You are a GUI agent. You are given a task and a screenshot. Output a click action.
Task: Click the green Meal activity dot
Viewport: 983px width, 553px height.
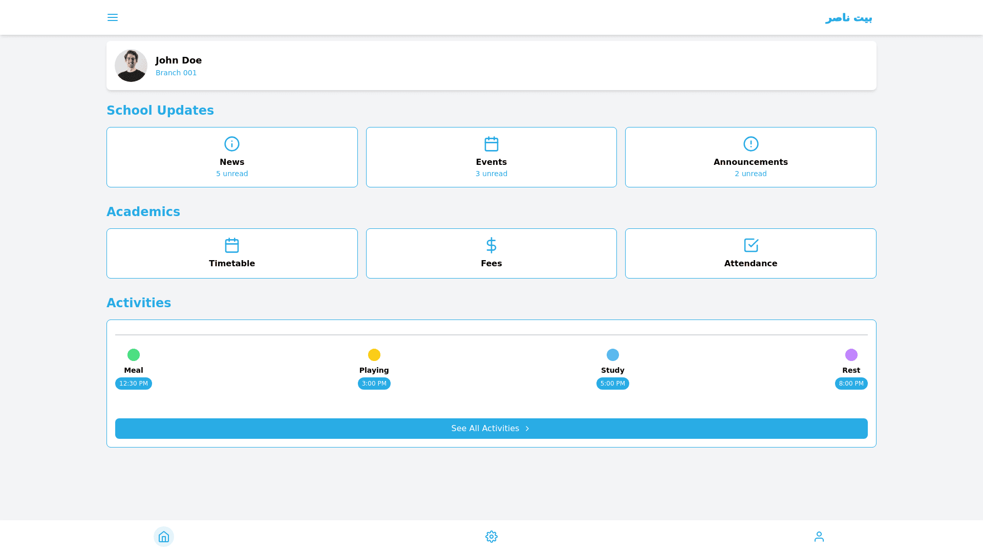[x=134, y=355]
